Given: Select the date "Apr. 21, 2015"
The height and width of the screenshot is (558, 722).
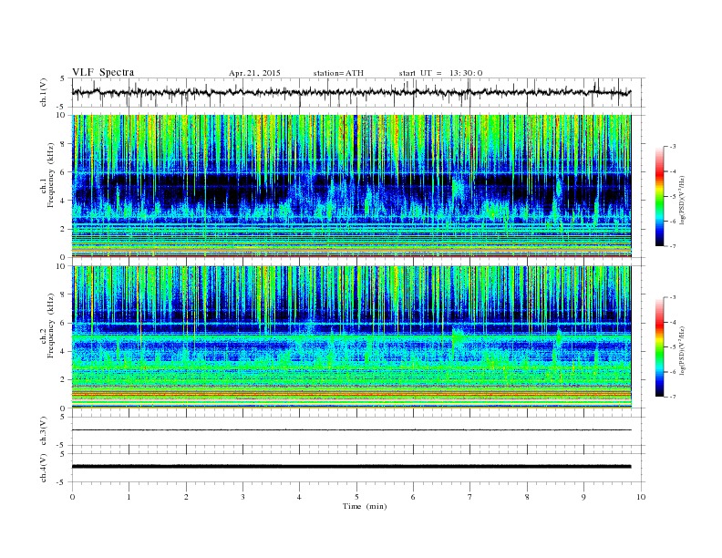Looking at the screenshot, I should [x=254, y=73].
